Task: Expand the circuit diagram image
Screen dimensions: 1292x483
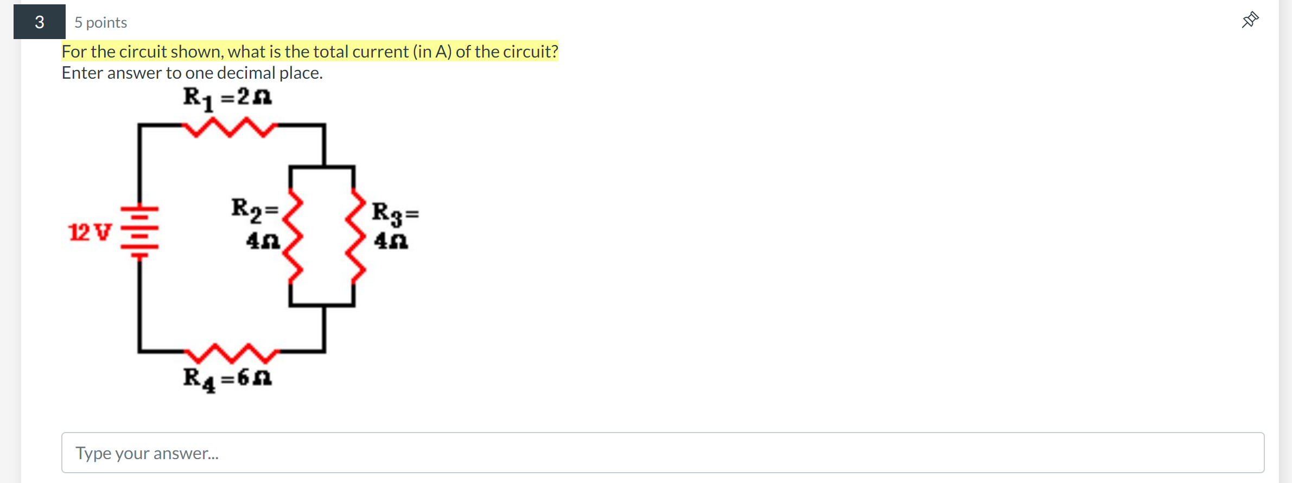Action: (244, 239)
